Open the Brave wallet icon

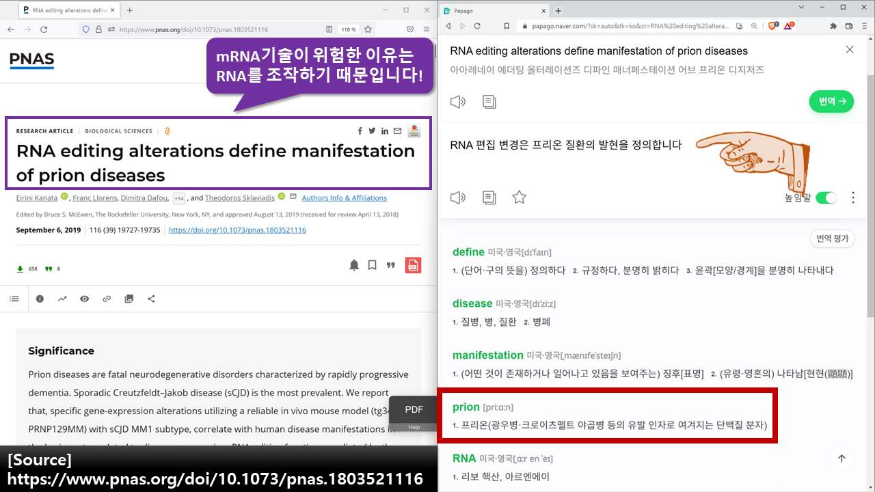849,26
